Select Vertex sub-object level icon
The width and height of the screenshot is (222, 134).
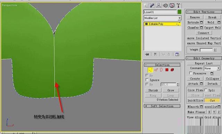coord(150,70)
